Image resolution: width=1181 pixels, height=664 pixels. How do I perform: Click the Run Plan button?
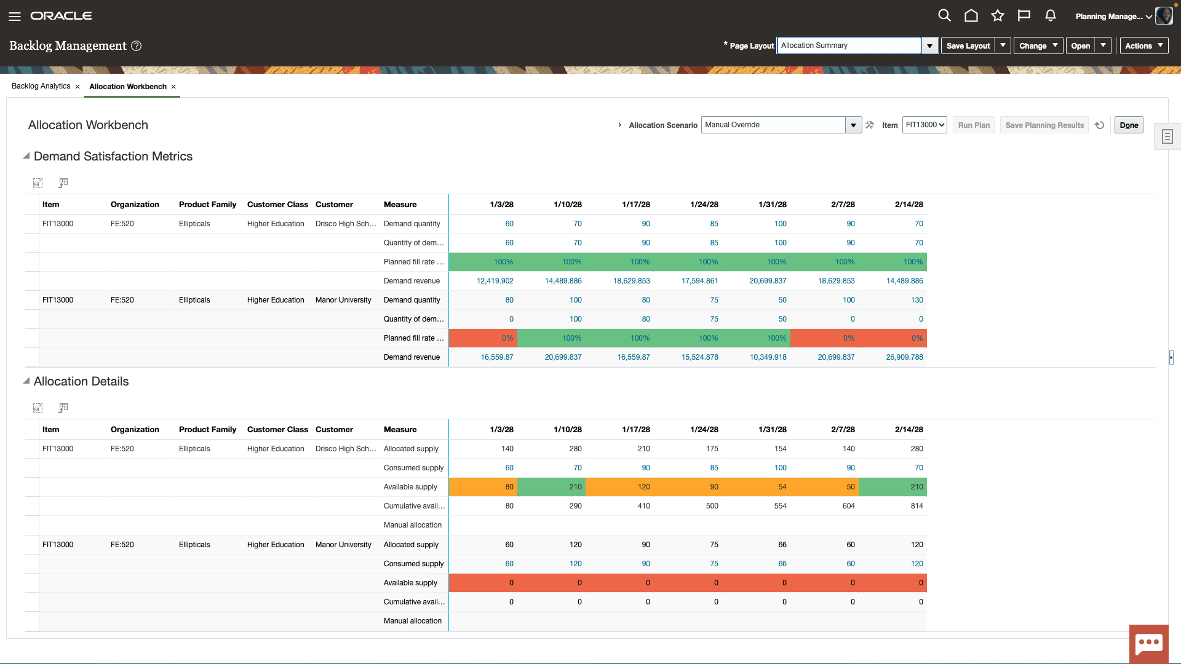click(974, 125)
